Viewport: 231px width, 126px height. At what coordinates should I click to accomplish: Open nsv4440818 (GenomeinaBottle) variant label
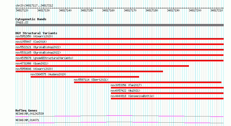[132, 96]
